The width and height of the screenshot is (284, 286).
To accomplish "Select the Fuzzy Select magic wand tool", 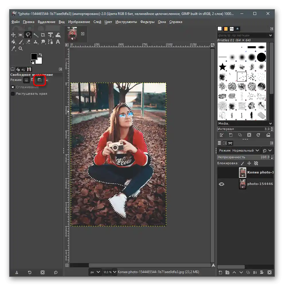I will [36, 35].
